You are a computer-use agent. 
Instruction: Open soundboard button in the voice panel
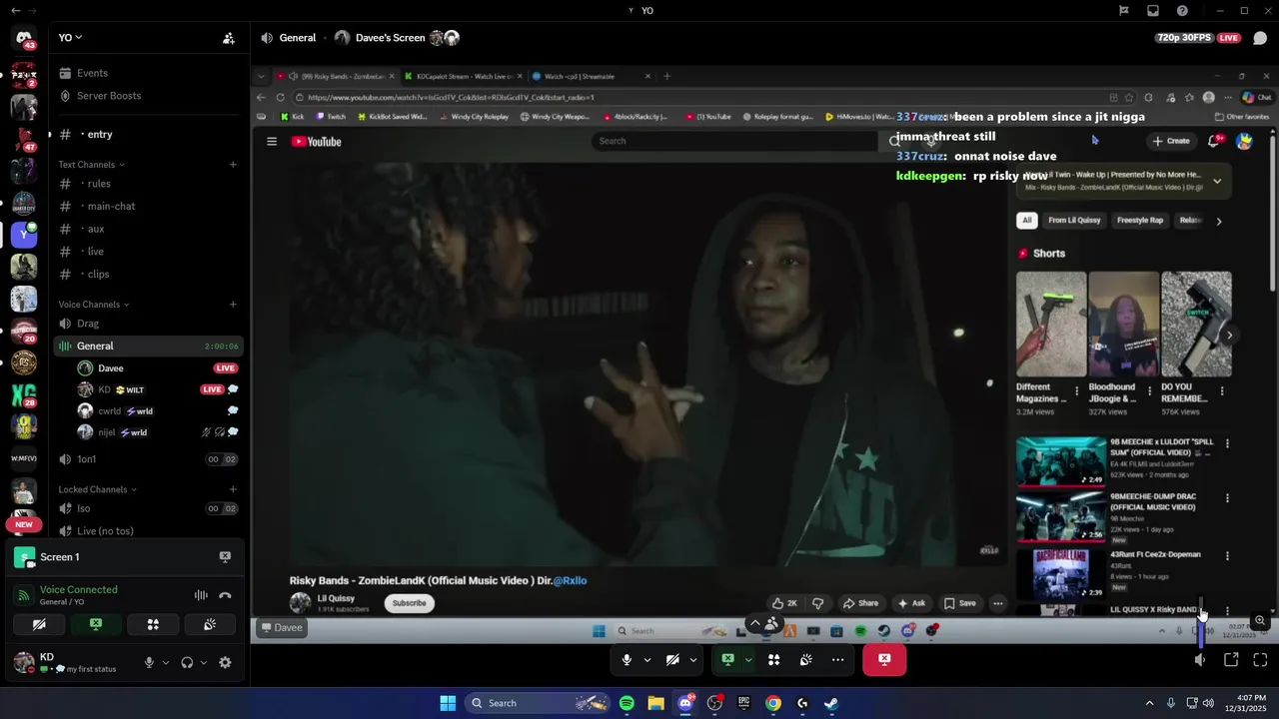coord(210,624)
